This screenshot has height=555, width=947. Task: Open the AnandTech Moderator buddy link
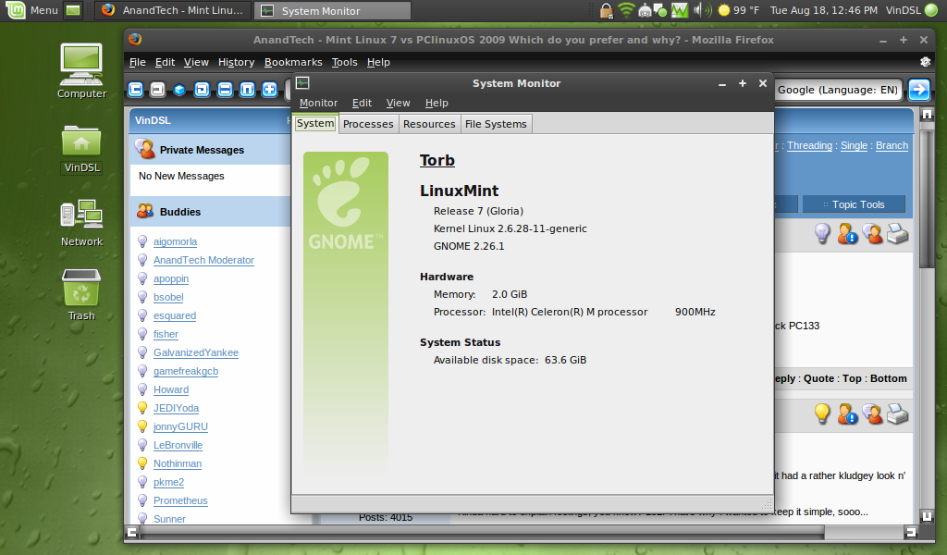(203, 260)
